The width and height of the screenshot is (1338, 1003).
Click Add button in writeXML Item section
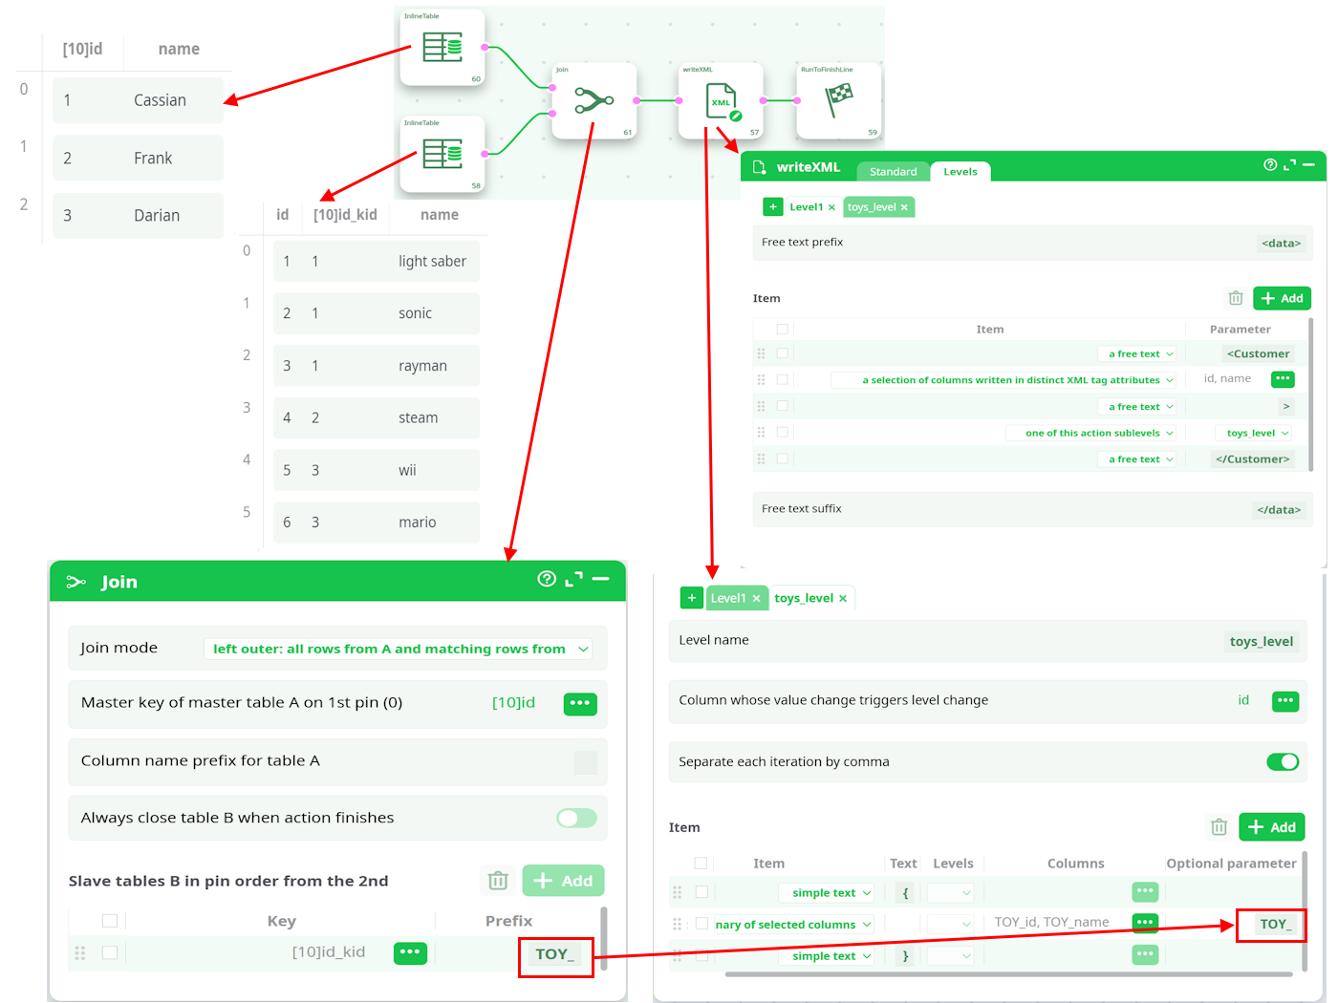[1282, 298]
